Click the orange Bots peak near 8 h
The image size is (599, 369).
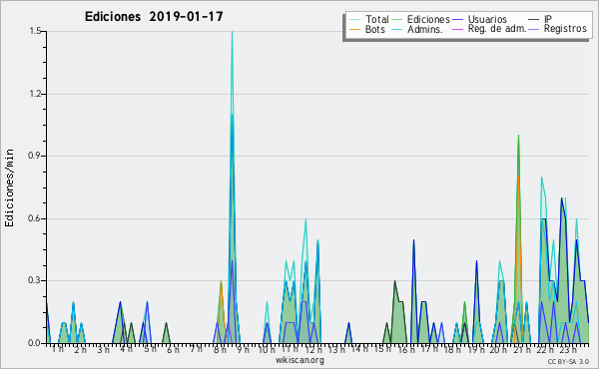pyautogui.click(x=221, y=282)
